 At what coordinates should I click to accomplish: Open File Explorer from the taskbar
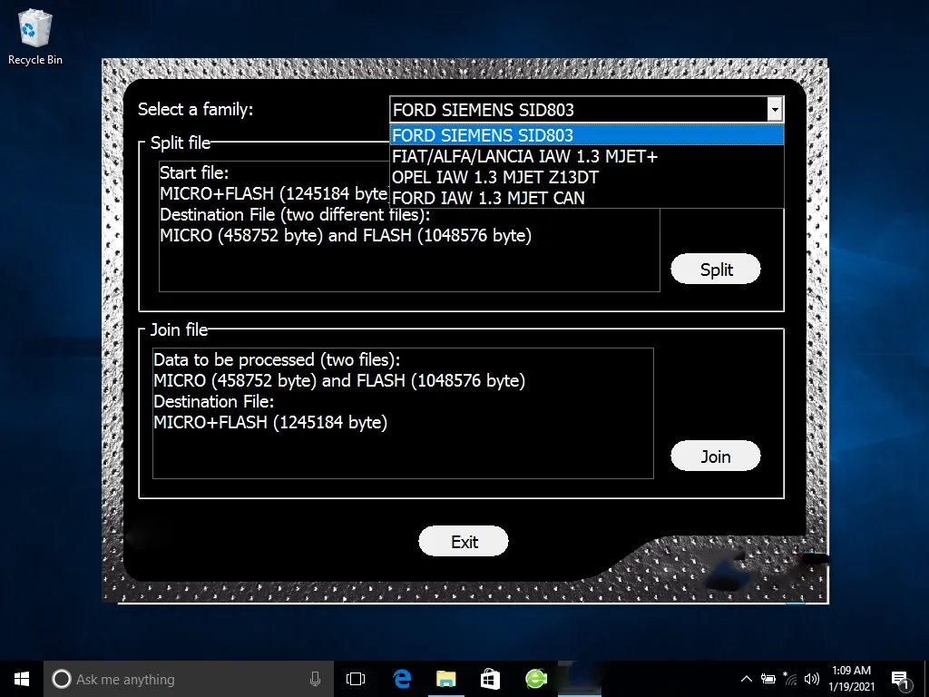[x=446, y=679]
